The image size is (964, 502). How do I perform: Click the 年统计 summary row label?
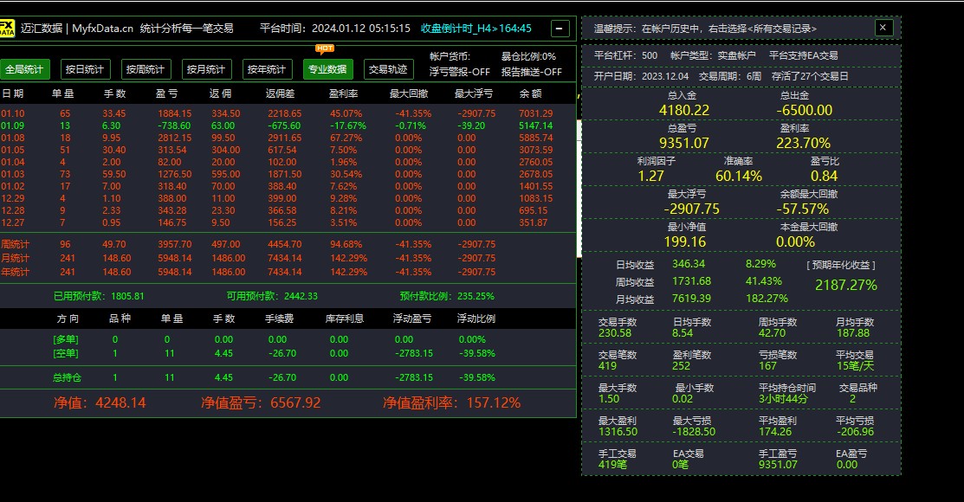coord(15,272)
